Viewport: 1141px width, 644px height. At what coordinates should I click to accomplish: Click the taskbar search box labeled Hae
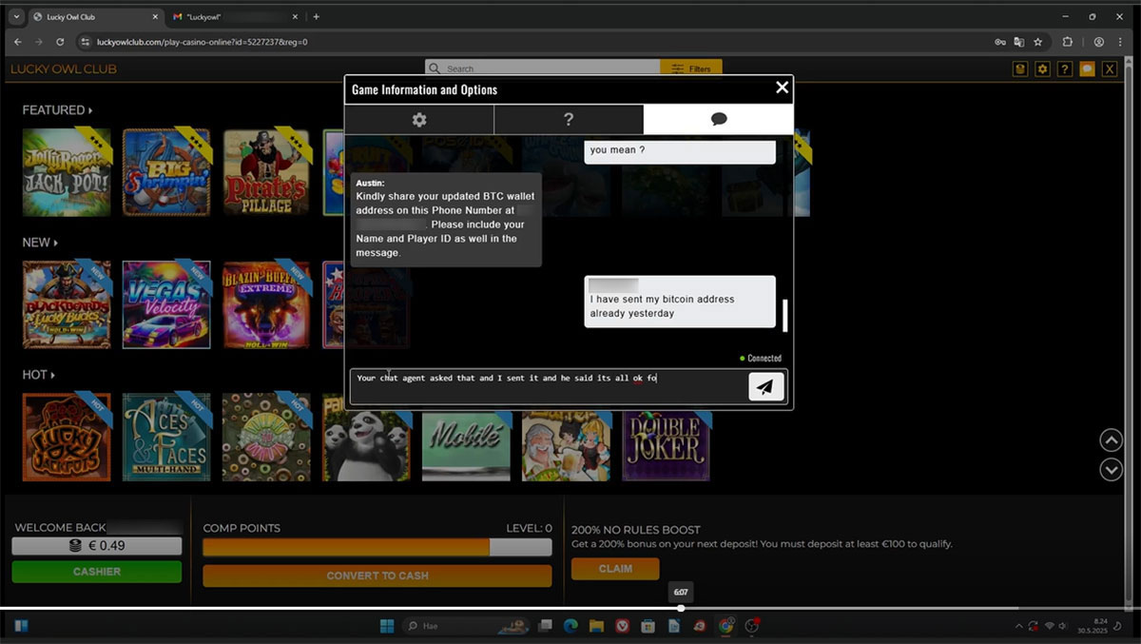pyautogui.click(x=467, y=626)
